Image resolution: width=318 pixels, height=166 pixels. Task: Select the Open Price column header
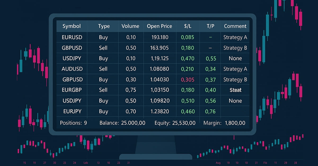click(x=160, y=26)
